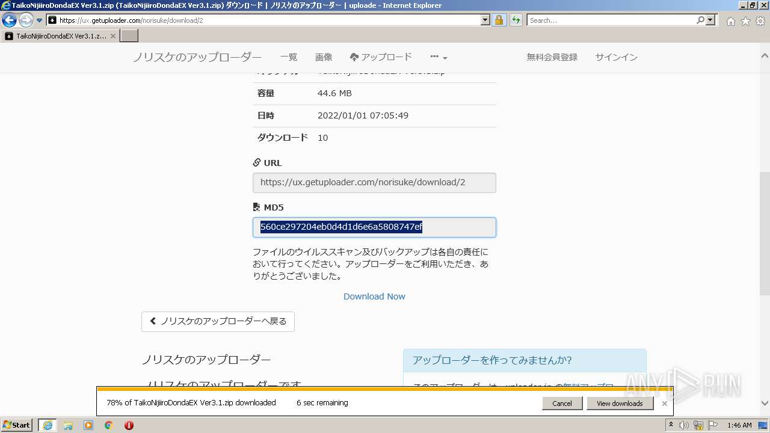This screenshot has height=433, width=770.
Task: Open the Tools gear icon
Action: coord(760,21)
